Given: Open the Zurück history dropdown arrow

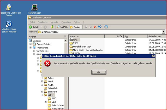Looking at the screenshot, I should coord(41,27).
